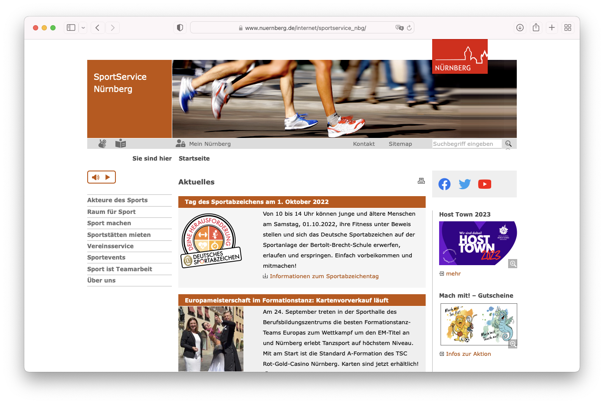Open the Facebook icon link
This screenshot has height=404, width=604.
[x=444, y=184]
